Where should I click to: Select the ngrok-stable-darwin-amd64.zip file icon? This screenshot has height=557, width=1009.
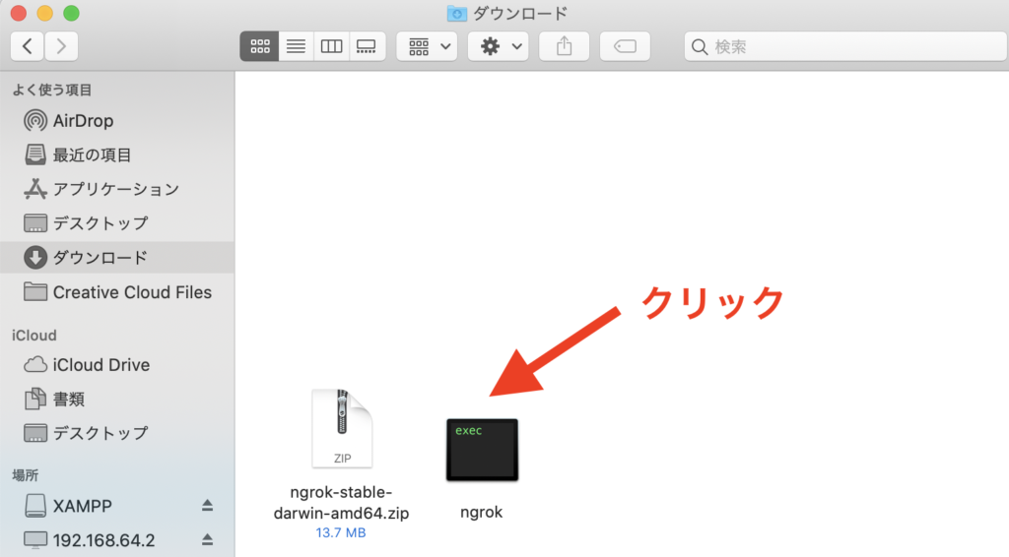(x=342, y=428)
